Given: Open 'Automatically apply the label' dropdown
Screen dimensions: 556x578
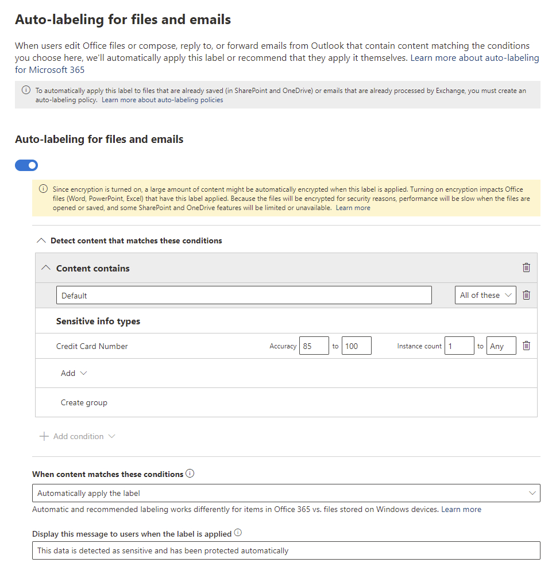Looking at the screenshot, I should (x=286, y=493).
